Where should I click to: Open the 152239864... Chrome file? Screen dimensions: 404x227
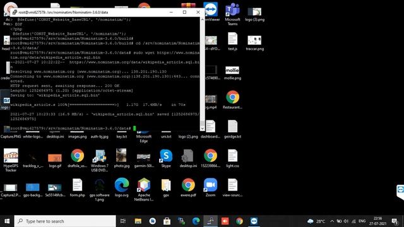[x=210, y=158]
